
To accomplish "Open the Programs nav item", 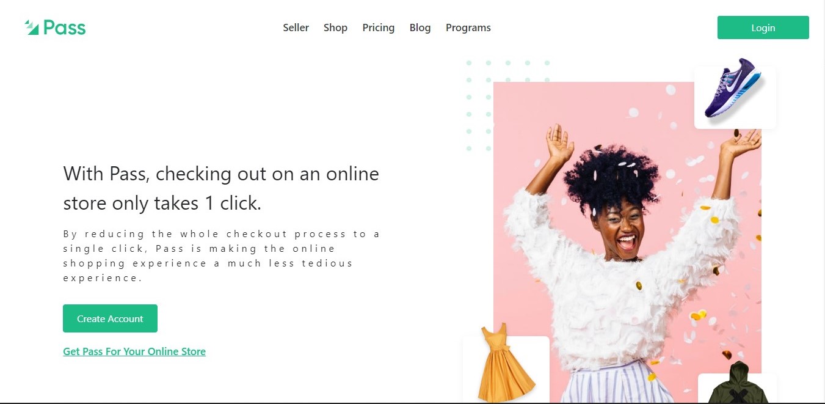I will click(x=468, y=28).
